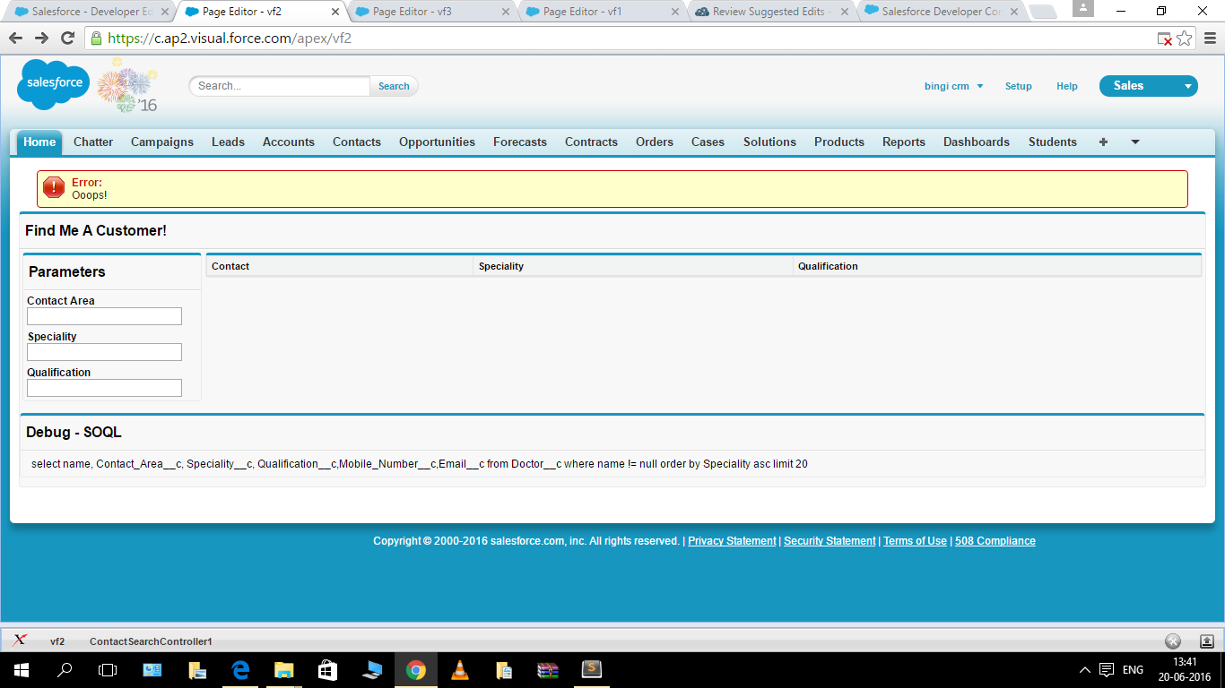Click the Contact Area input field
The image size is (1225, 688).
point(104,316)
